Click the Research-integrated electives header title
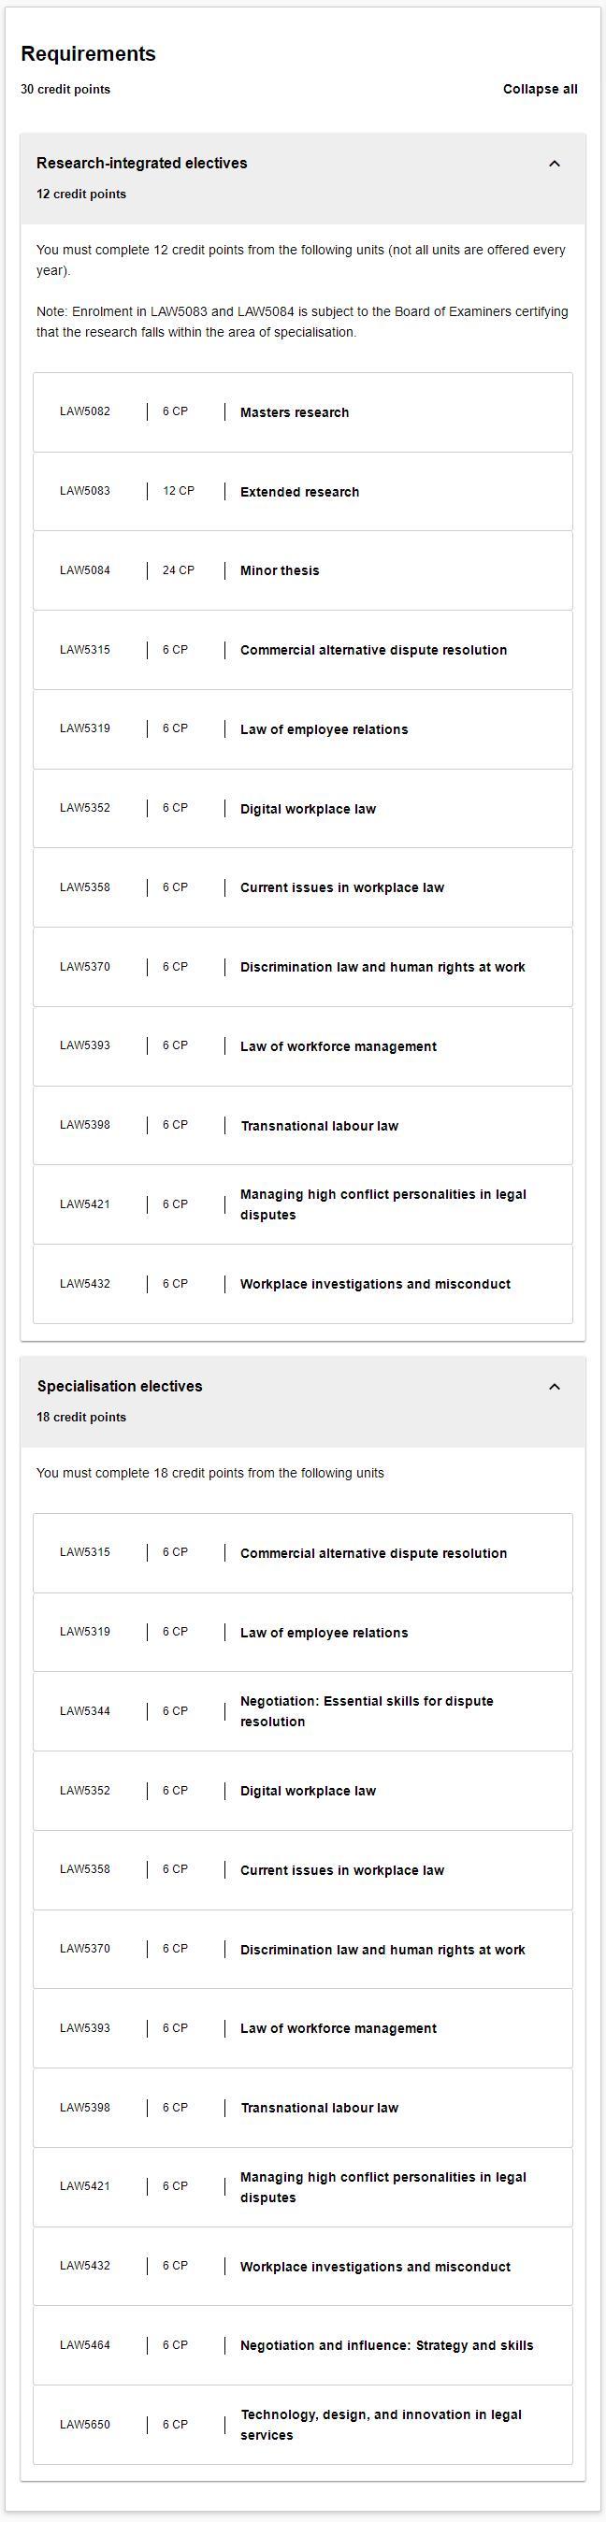 pyautogui.click(x=142, y=164)
